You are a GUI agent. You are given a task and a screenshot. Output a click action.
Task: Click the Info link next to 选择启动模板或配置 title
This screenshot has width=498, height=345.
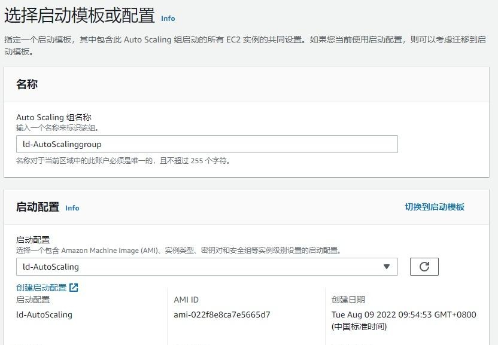[168, 19]
